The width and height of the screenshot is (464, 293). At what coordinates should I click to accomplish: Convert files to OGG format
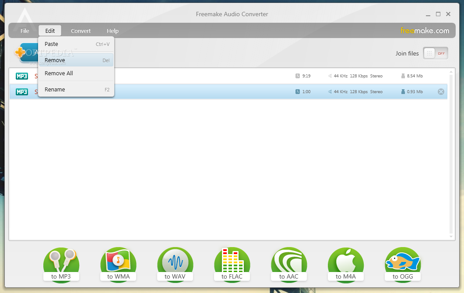click(402, 265)
